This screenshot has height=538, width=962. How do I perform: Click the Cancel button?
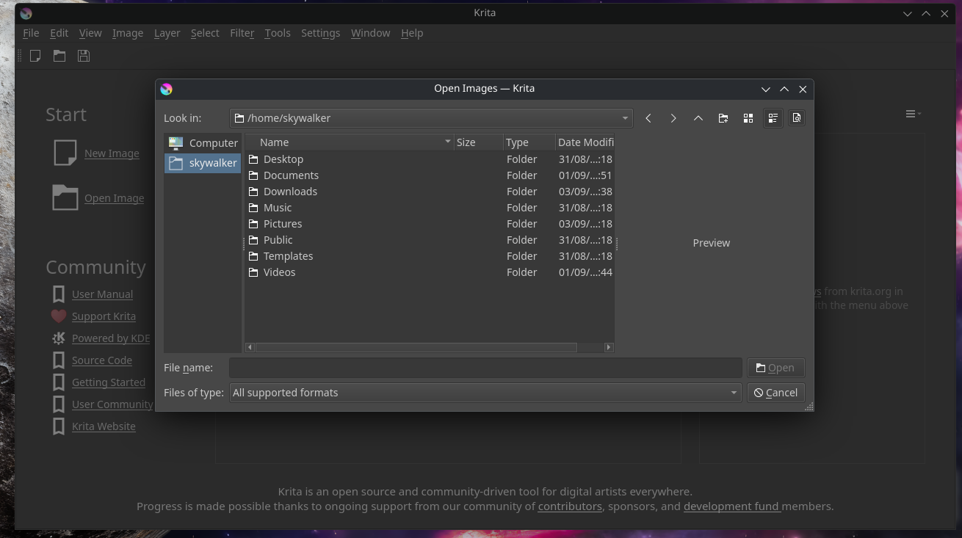(x=775, y=393)
